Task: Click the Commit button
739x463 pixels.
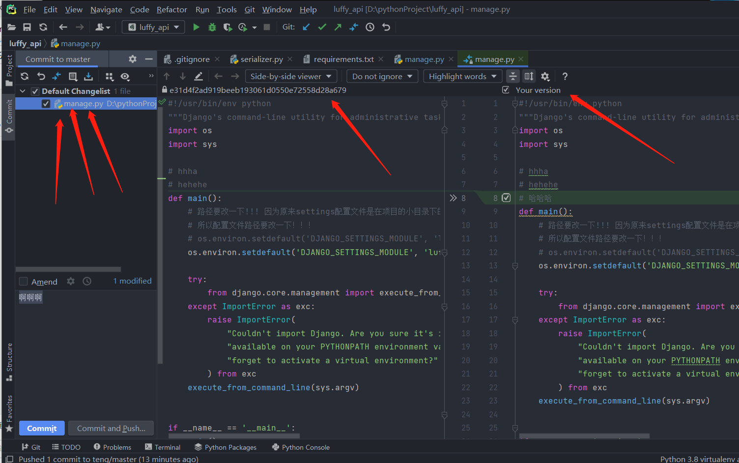Action: [42, 428]
